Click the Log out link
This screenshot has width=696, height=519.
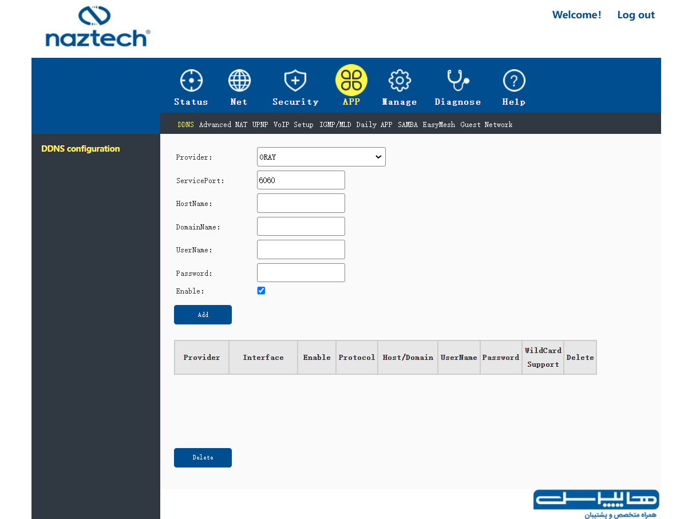click(636, 15)
